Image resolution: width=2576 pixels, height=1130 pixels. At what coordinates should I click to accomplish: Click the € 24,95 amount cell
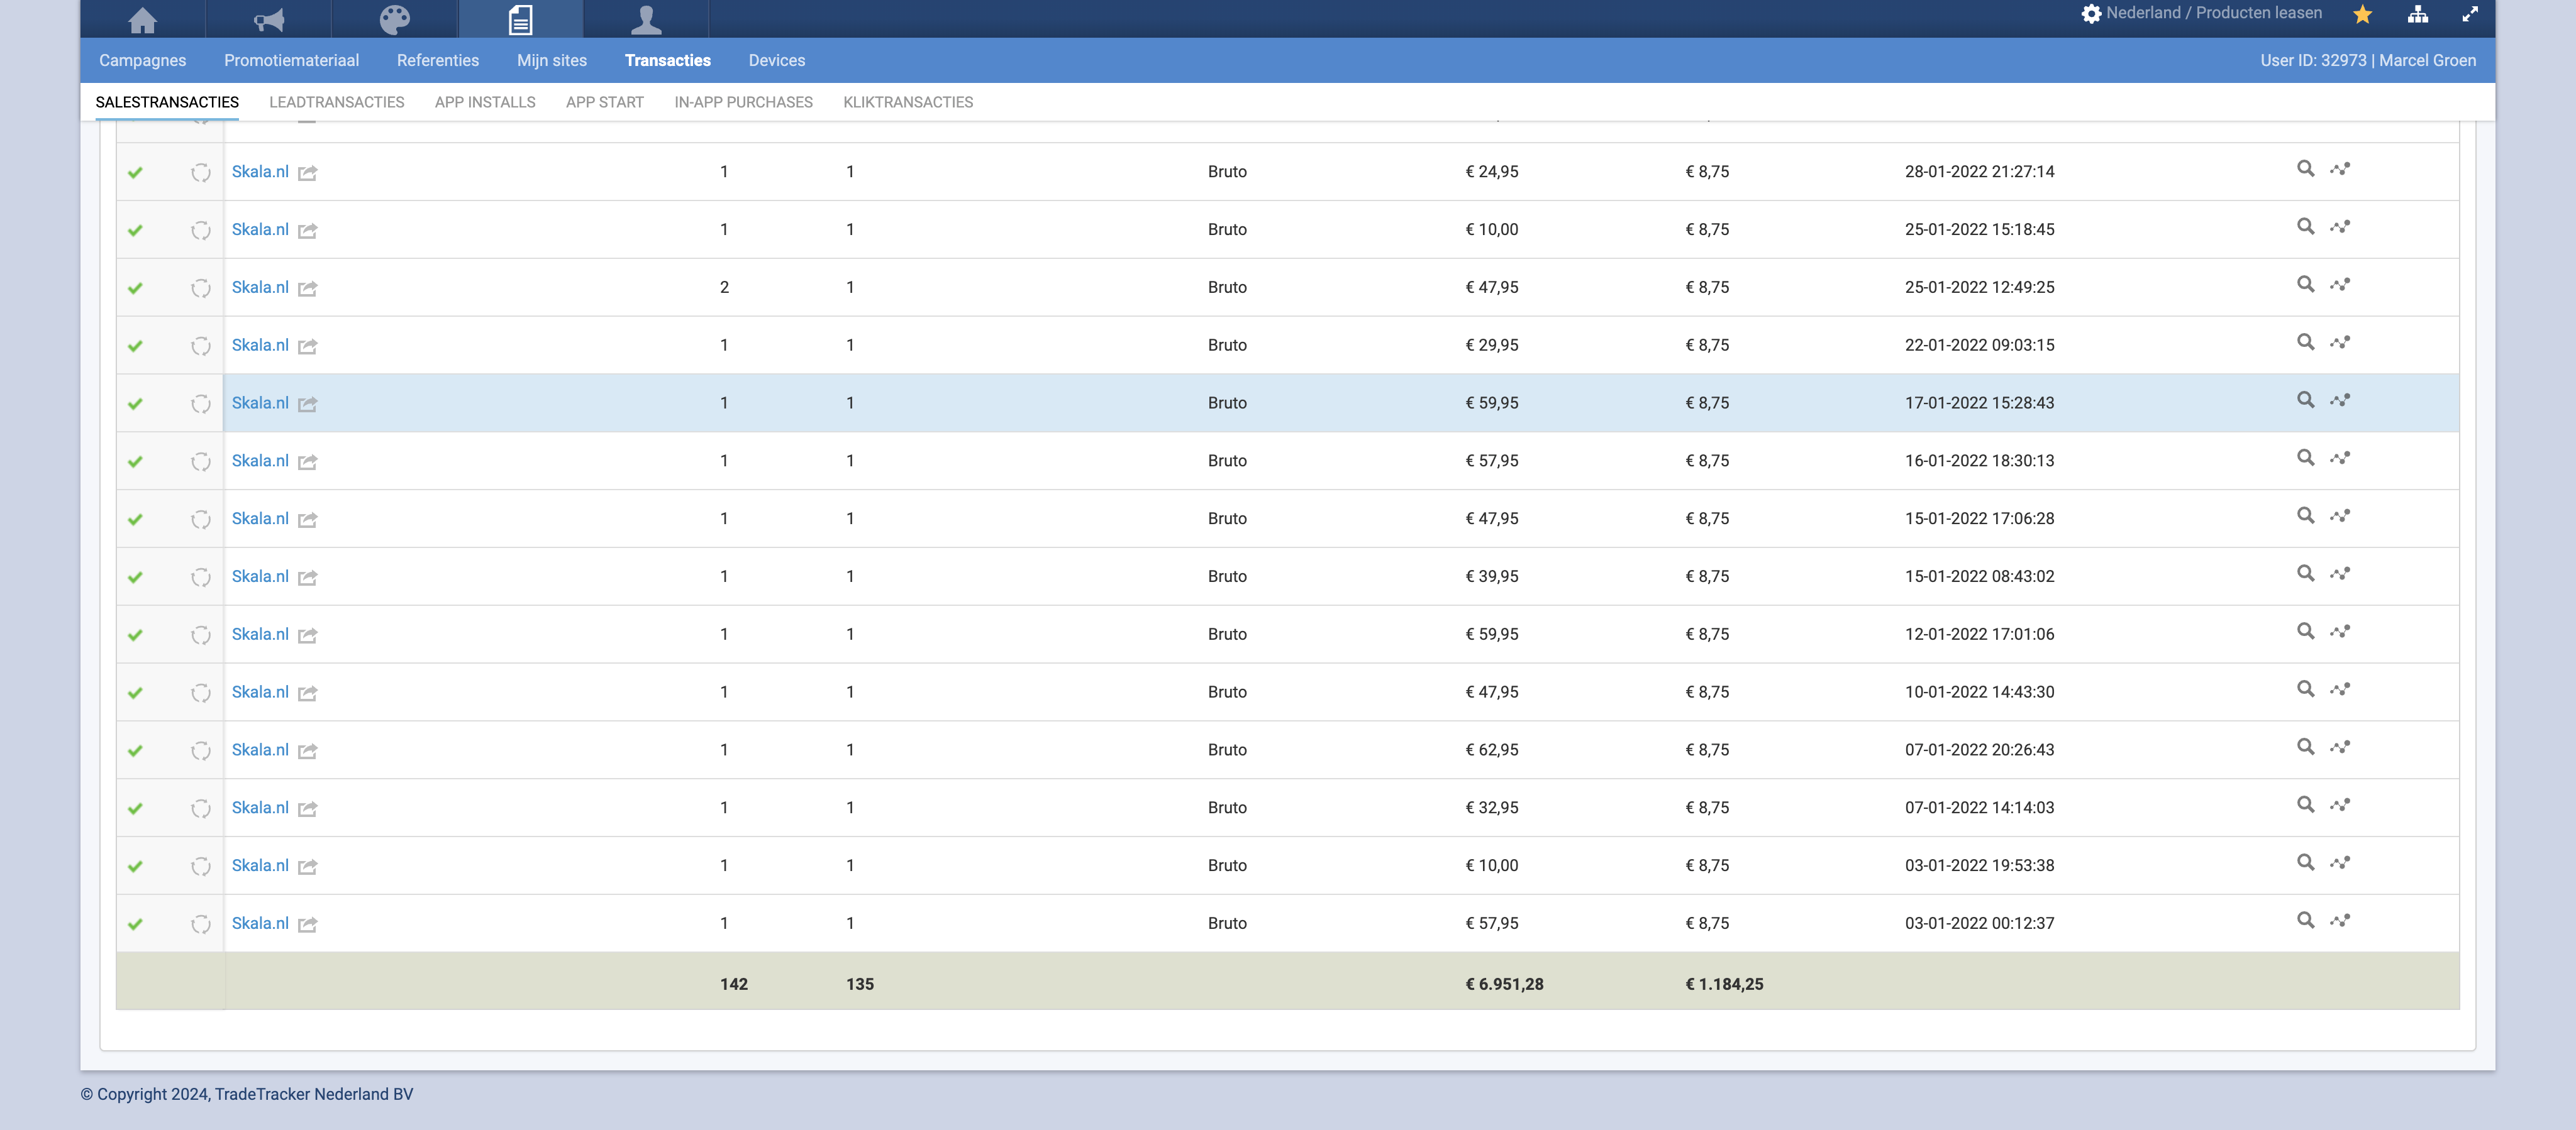click(1492, 172)
